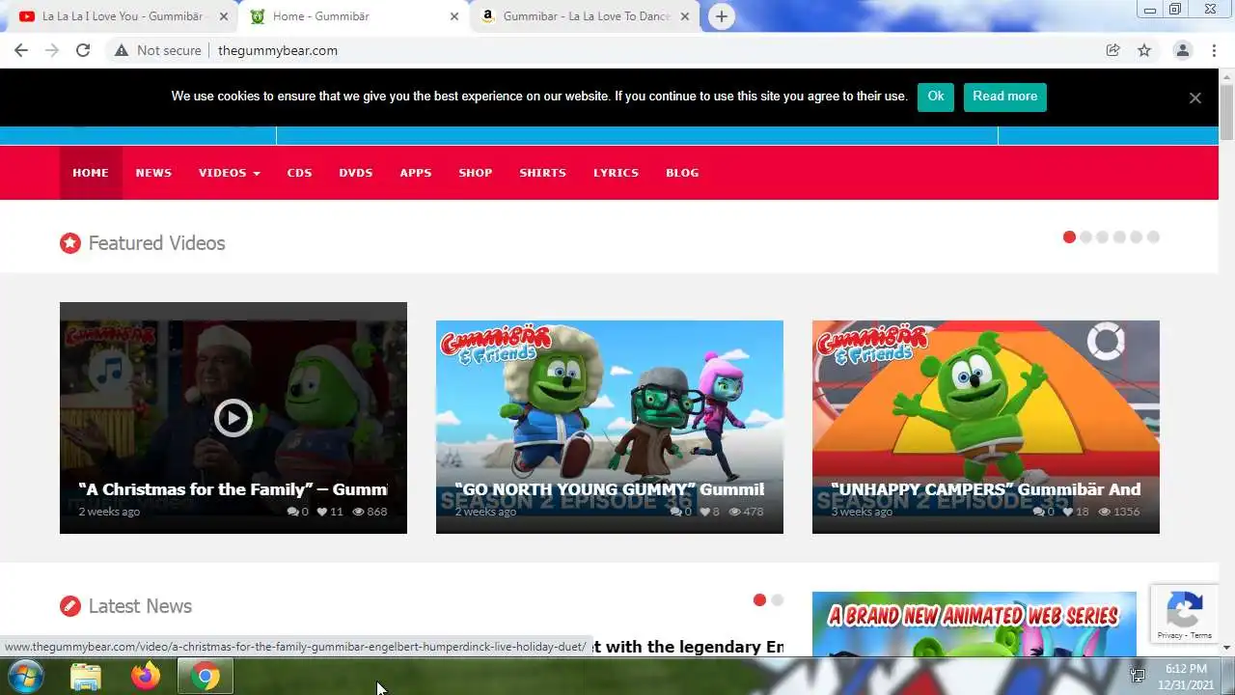This screenshot has height=695, width=1235.
Task: Open the SHIRTS menu item
Action: click(543, 173)
